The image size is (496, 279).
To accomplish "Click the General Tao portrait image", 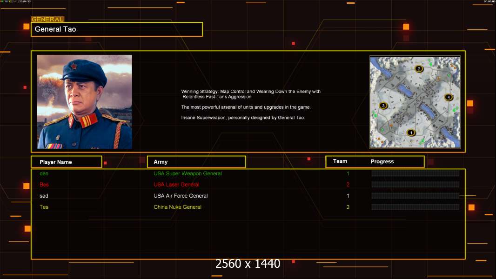I will [85, 102].
